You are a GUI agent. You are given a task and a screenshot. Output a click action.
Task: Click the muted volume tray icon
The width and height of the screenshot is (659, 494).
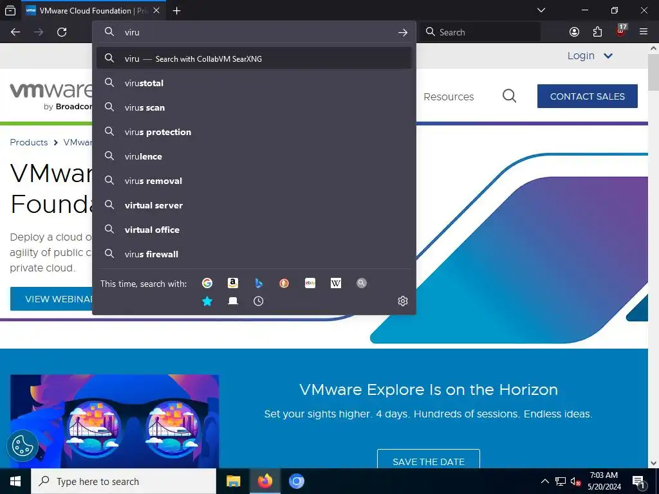tap(576, 481)
